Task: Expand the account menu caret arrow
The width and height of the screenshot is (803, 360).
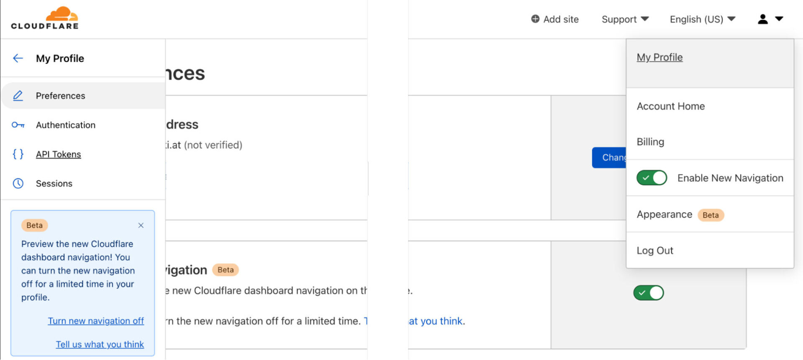Action: click(779, 19)
